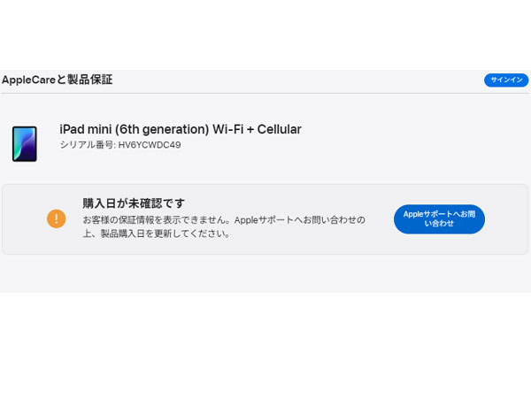Select the word AppleCare in the header
Viewport: 531px width, 398px height.
coord(29,80)
